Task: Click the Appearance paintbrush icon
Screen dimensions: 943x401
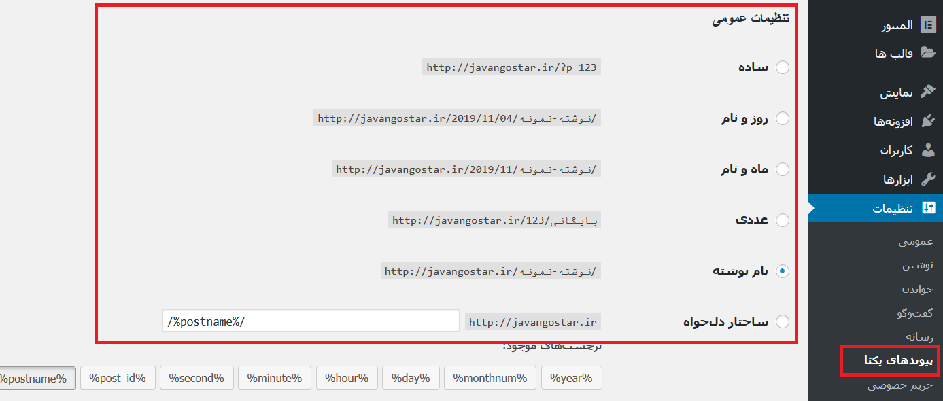Action: pyautogui.click(x=928, y=92)
